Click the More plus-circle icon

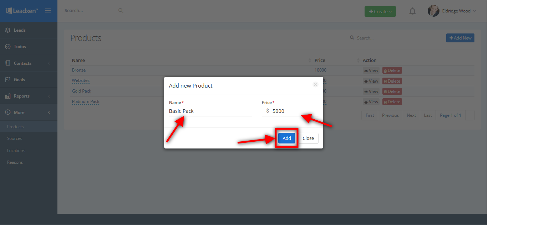point(8,113)
